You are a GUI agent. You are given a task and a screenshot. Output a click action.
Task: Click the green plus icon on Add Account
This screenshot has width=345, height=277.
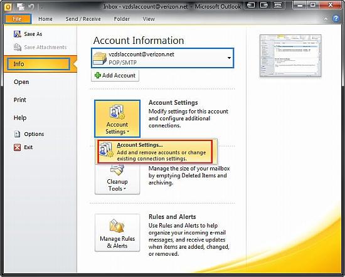coord(98,75)
